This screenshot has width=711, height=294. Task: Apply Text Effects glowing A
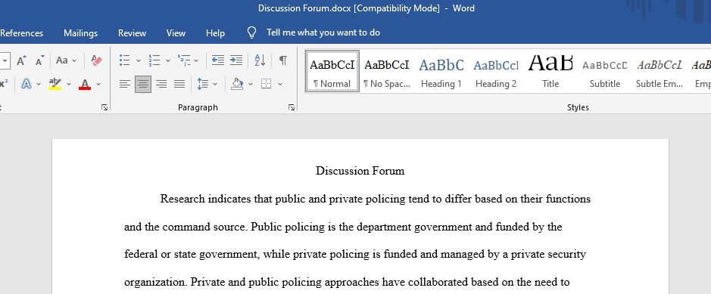(x=27, y=84)
